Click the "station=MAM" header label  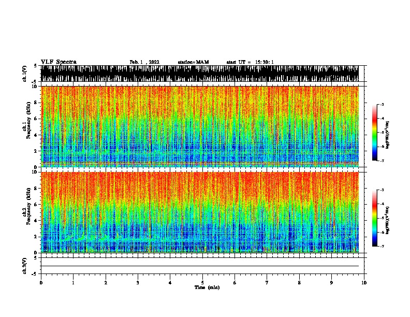tap(193, 62)
